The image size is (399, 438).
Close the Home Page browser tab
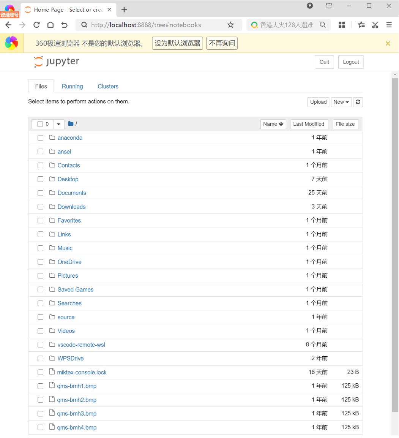(109, 10)
